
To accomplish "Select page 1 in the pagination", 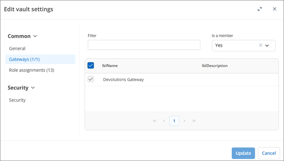I will click(x=174, y=121).
